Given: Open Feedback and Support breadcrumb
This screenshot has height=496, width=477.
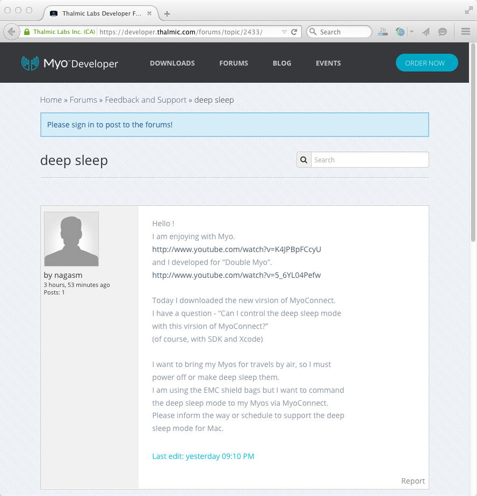Looking at the screenshot, I should (146, 100).
